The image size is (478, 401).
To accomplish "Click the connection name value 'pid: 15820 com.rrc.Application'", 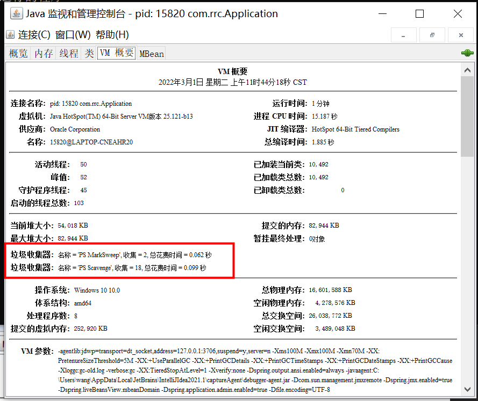I will pyautogui.click(x=91, y=104).
